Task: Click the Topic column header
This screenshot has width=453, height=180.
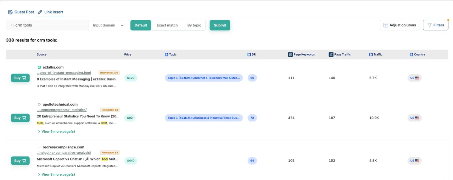Action: click(x=173, y=54)
